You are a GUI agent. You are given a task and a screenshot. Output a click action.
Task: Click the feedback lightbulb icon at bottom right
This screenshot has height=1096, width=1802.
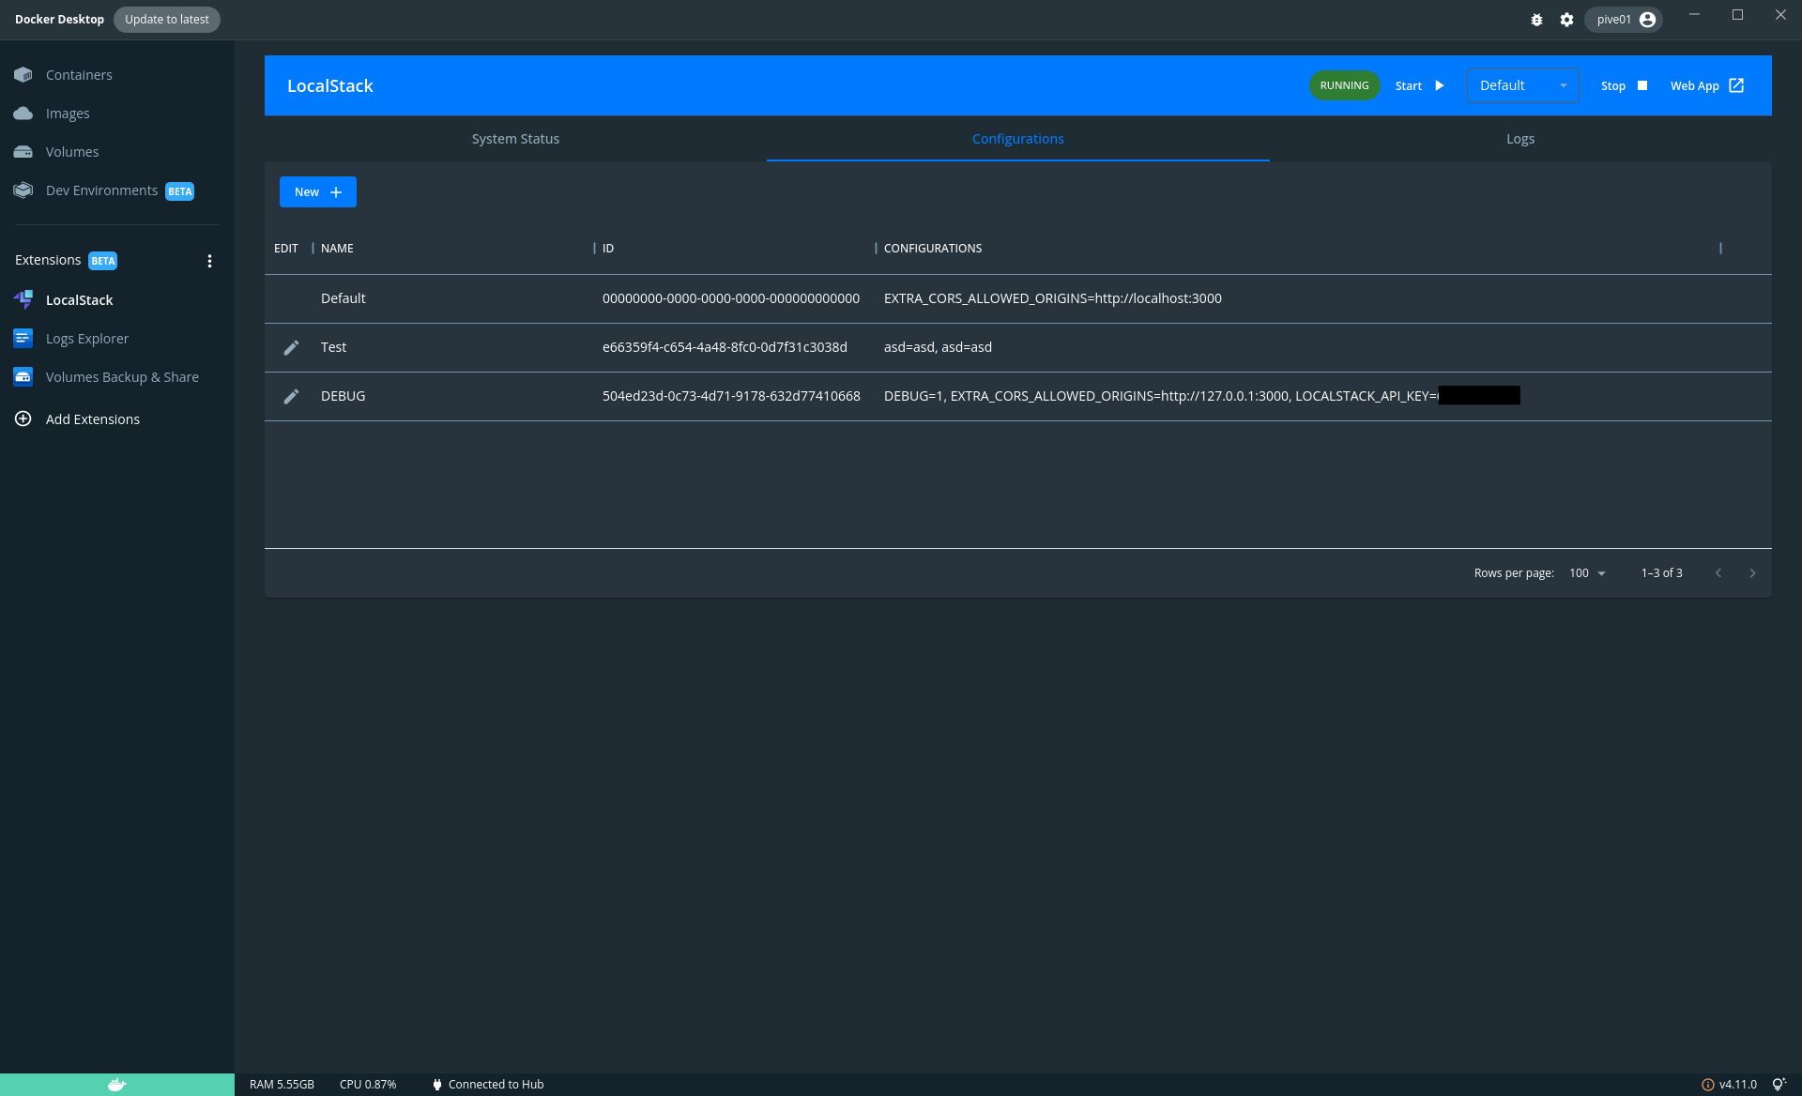1778,1085
